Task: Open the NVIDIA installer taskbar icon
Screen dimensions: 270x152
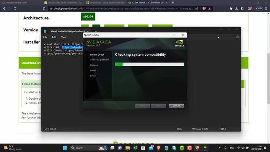Action: click(205, 148)
